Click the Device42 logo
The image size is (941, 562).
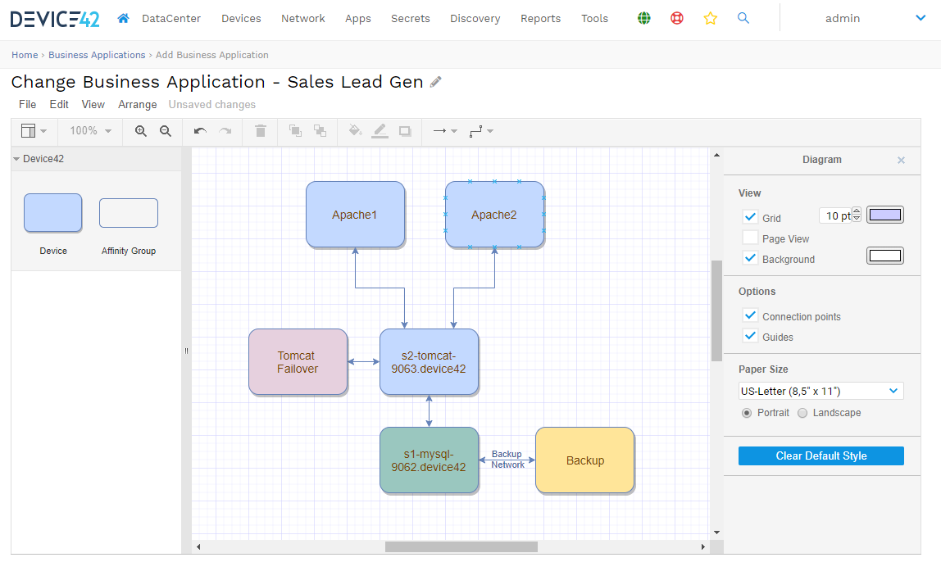pyautogui.click(x=55, y=19)
